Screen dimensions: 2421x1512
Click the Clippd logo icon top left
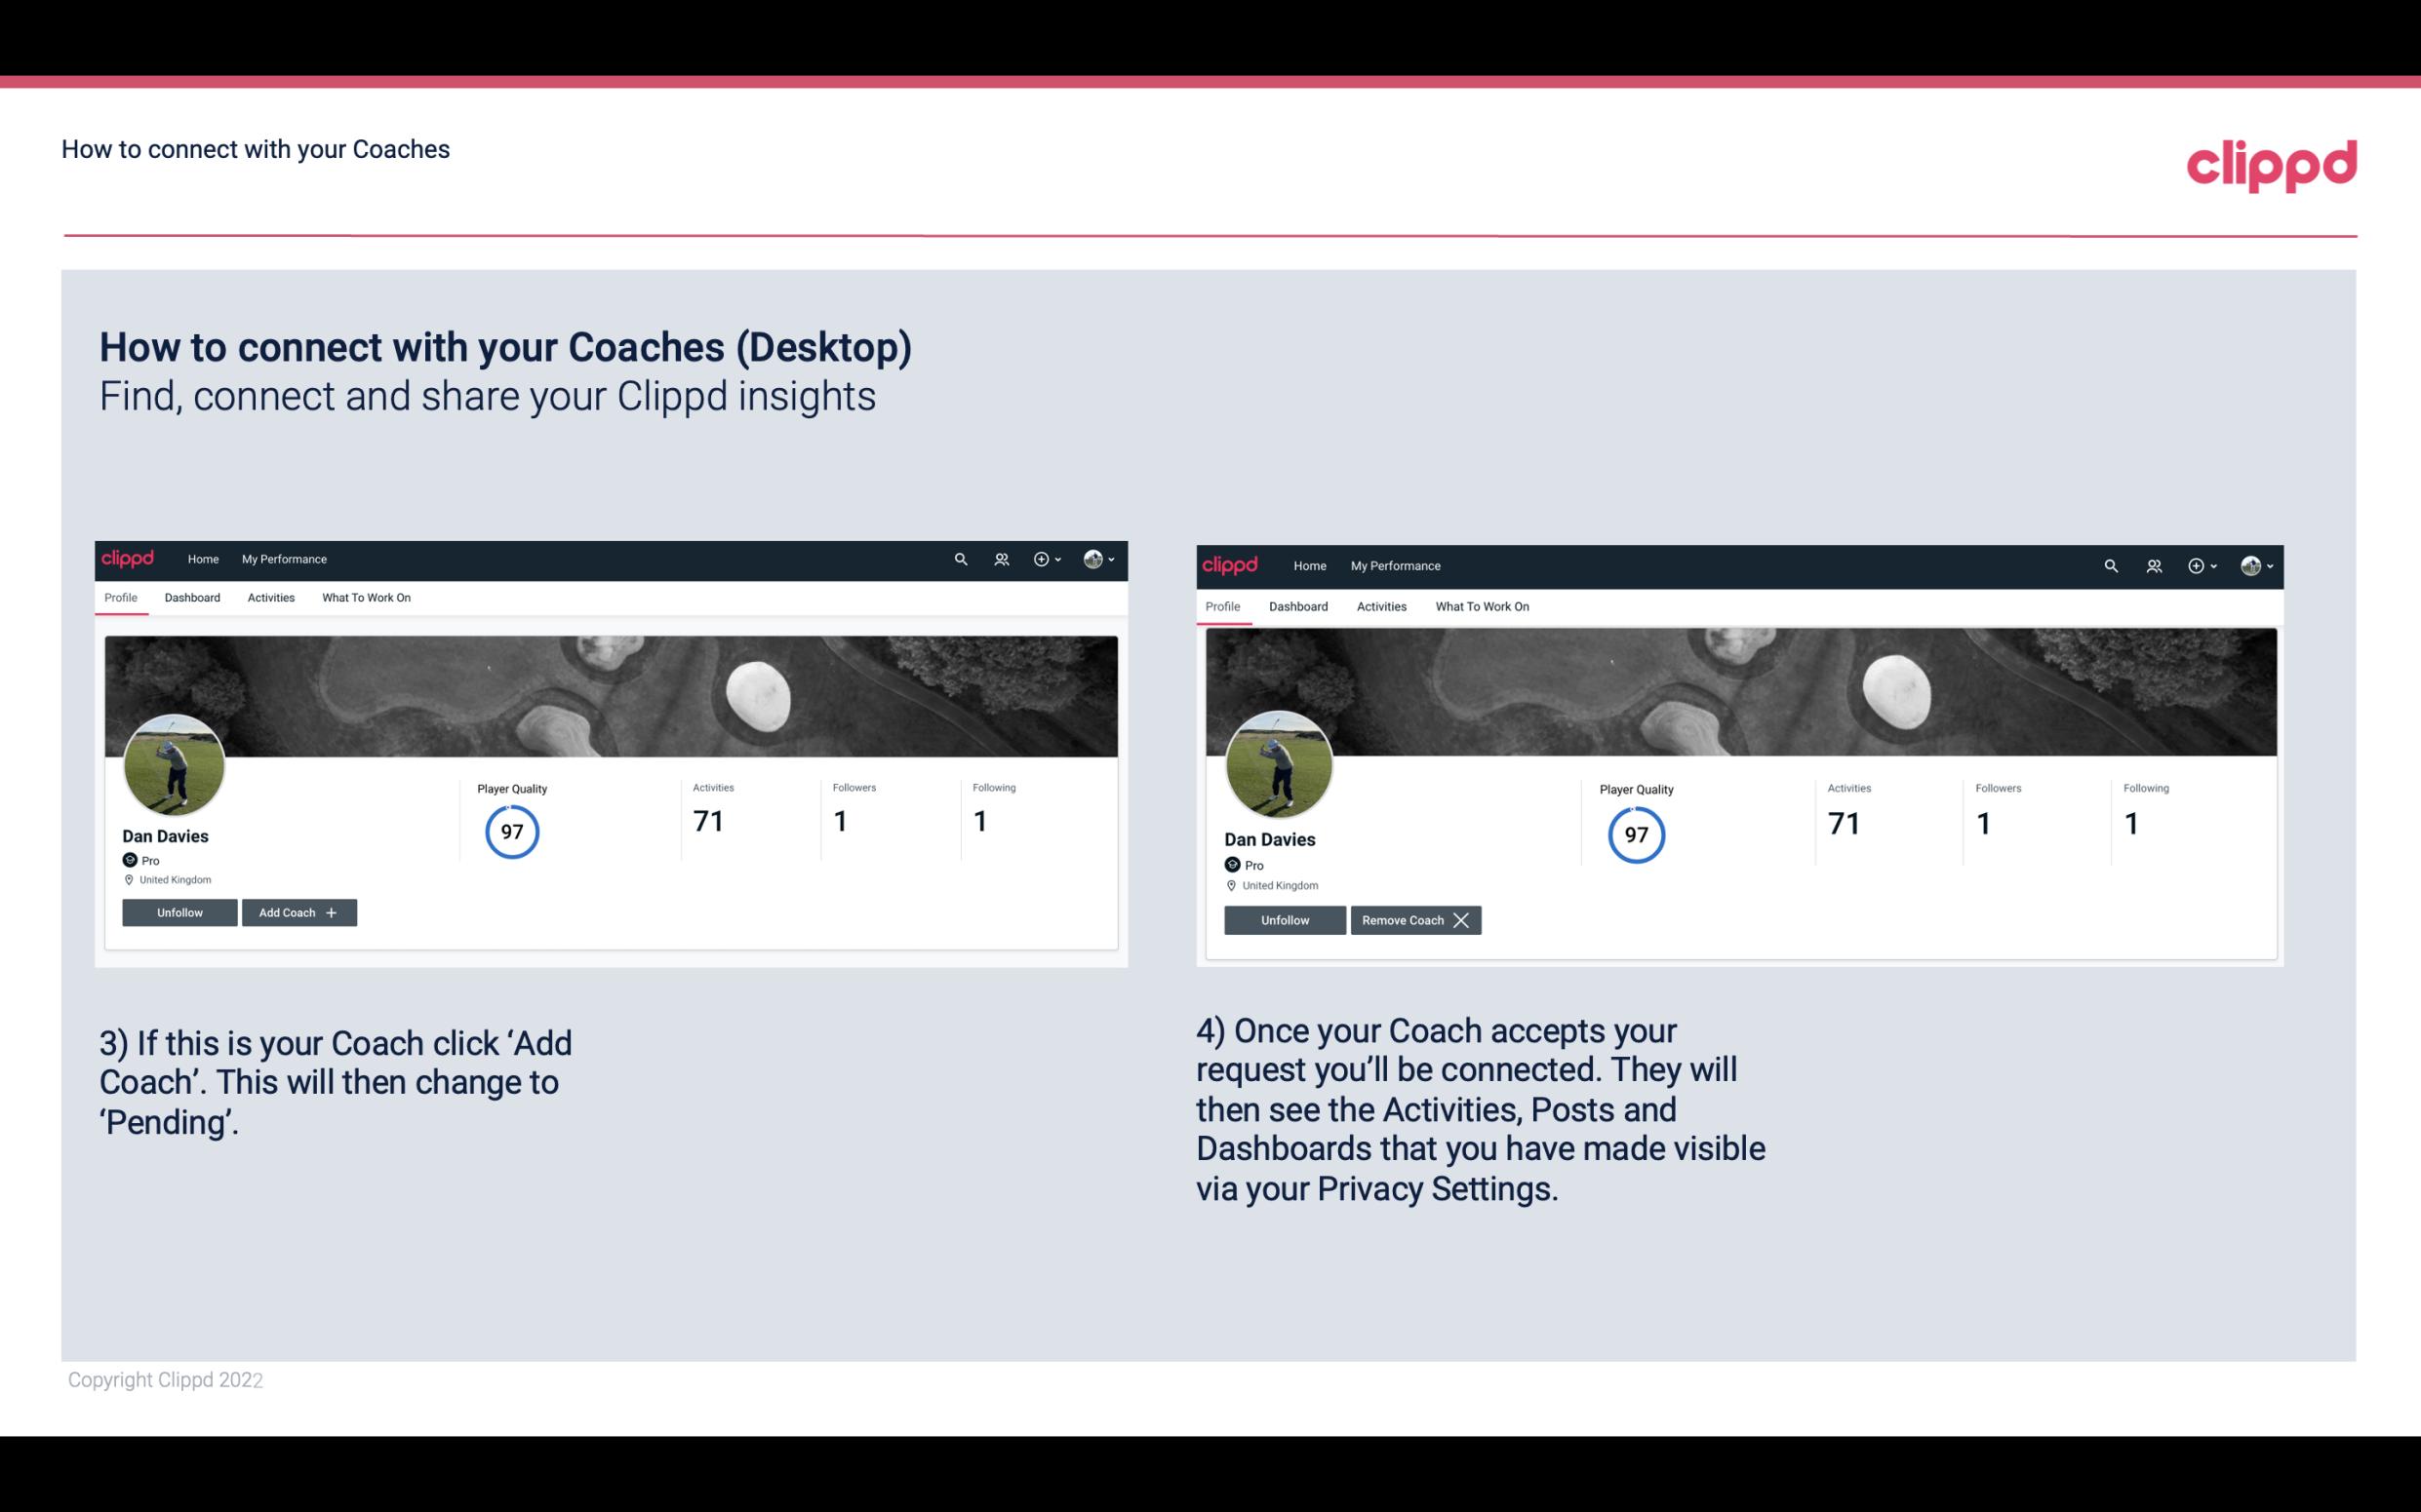[x=131, y=560]
